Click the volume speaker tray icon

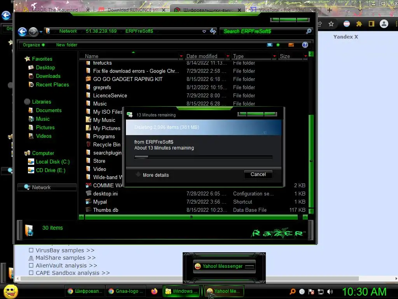[330, 292]
